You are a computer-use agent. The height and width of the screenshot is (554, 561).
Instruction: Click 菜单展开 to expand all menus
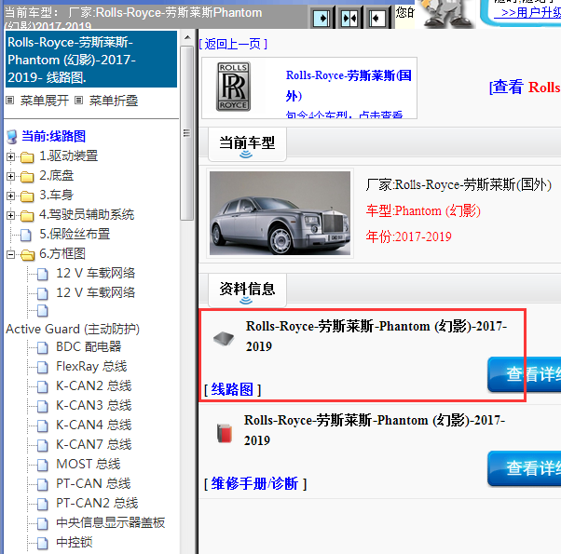coord(45,101)
